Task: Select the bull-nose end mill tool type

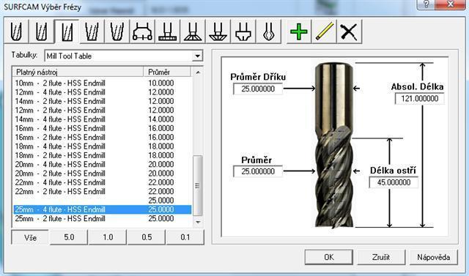Action: (x=41, y=31)
